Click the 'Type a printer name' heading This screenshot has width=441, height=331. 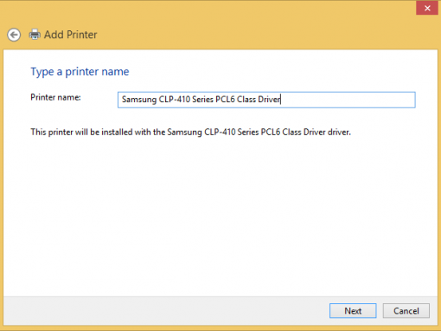click(80, 72)
